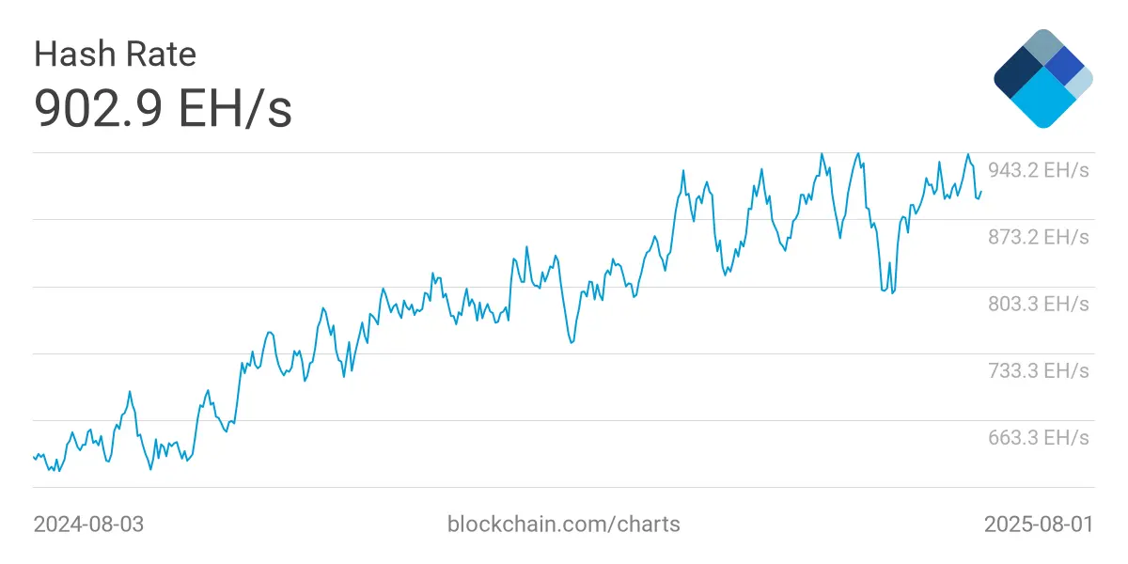
Task: Click the final data point of the line
Action: pos(980,192)
